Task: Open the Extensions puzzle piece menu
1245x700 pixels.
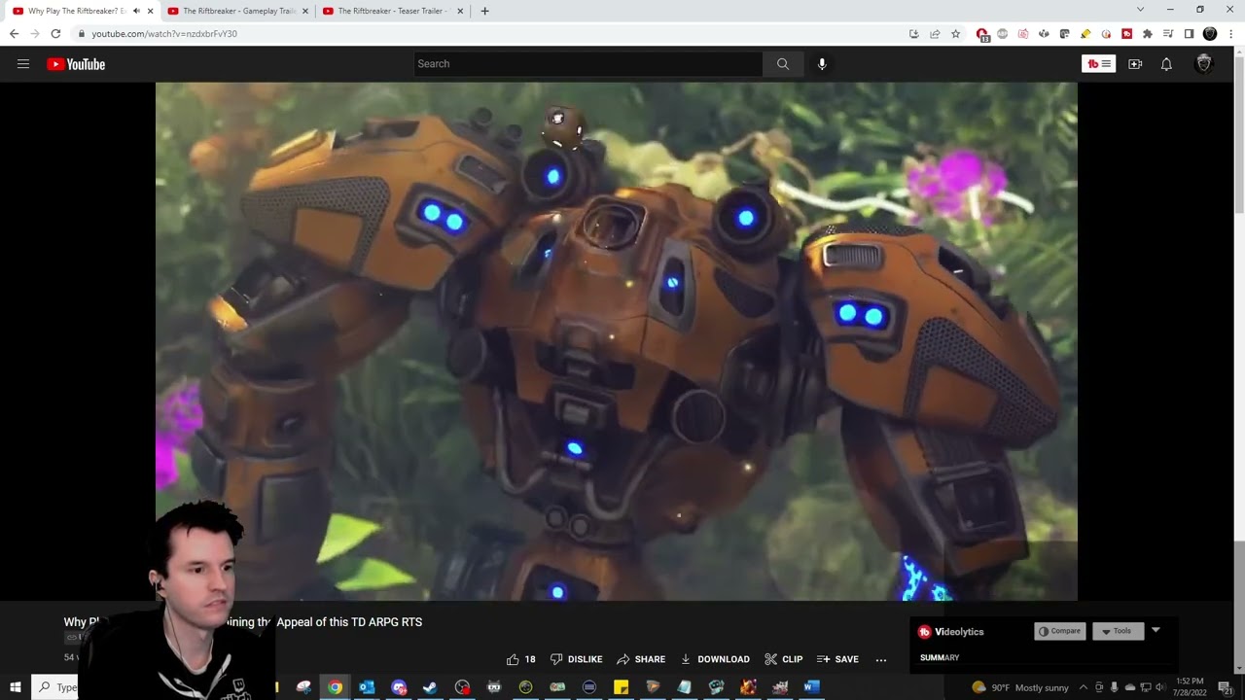Action: 1148,34
